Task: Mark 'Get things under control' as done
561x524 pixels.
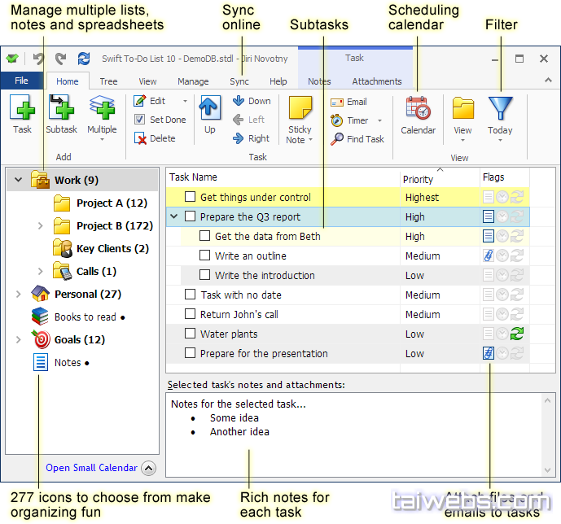Action: click(x=190, y=197)
